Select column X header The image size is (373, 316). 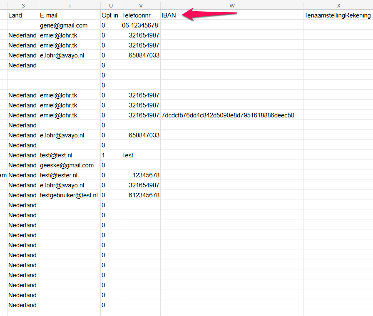pos(338,5)
